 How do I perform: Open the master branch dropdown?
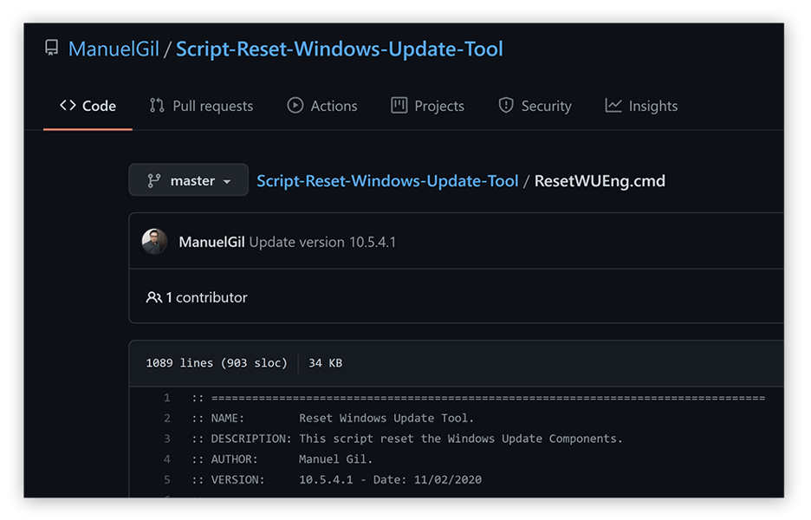click(x=188, y=180)
